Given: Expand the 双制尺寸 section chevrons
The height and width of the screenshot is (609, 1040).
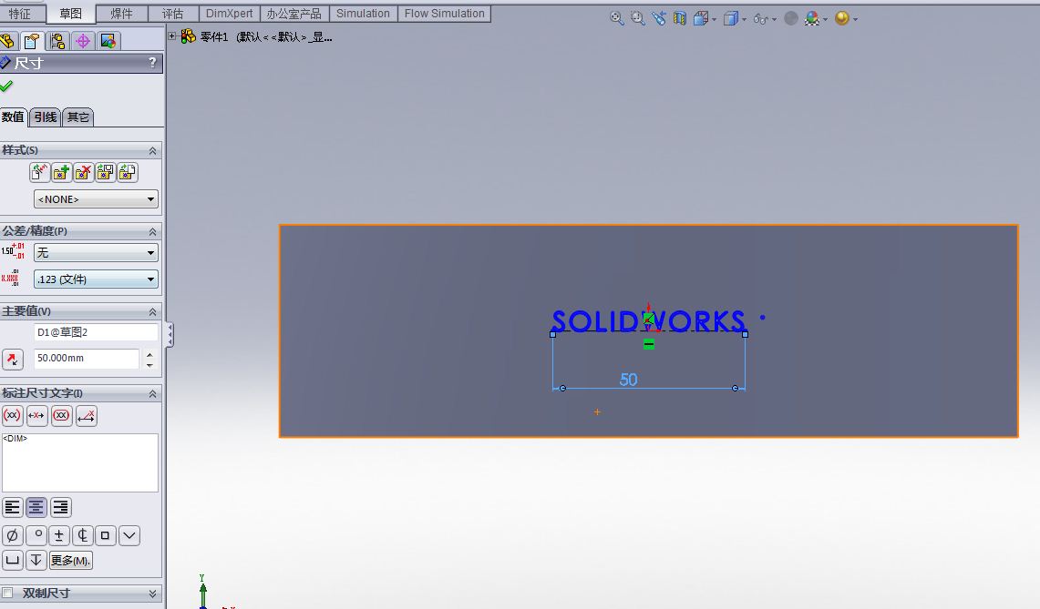Looking at the screenshot, I should click(152, 594).
